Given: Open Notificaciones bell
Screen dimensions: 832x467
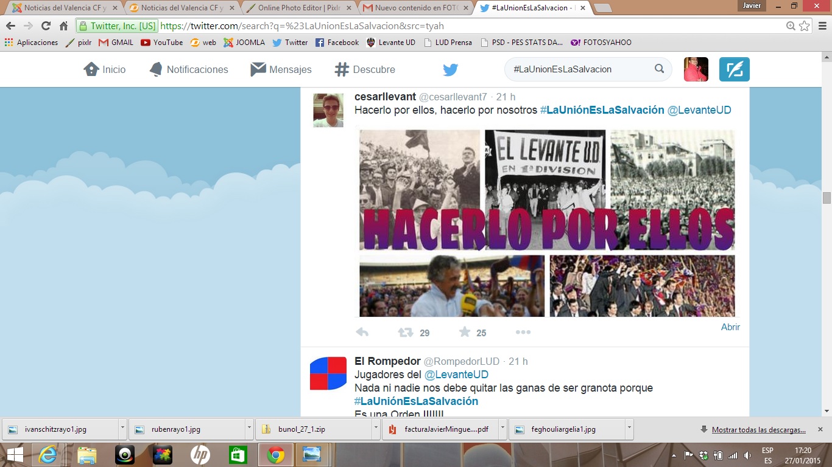Looking at the screenshot, I should pos(189,69).
